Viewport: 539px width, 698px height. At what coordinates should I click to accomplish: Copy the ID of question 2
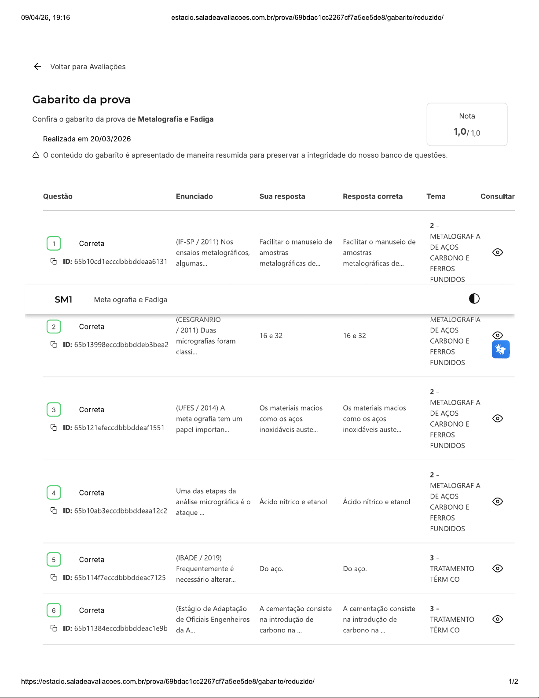pyautogui.click(x=54, y=344)
